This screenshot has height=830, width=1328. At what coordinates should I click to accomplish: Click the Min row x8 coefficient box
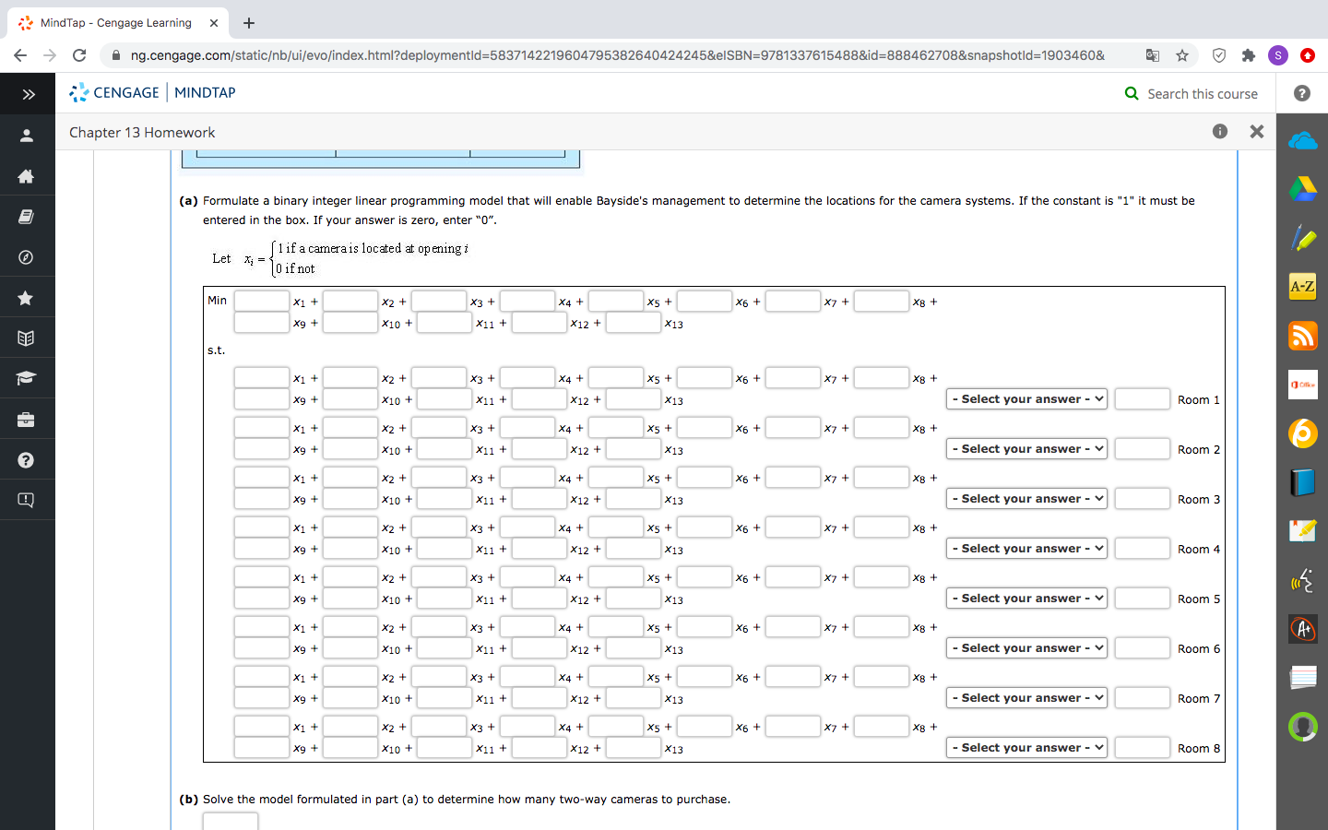click(x=882, y=301)
